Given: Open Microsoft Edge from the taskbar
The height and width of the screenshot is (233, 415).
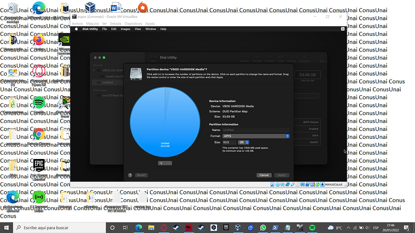Looking at the screenshot, I should click(139, 228).
